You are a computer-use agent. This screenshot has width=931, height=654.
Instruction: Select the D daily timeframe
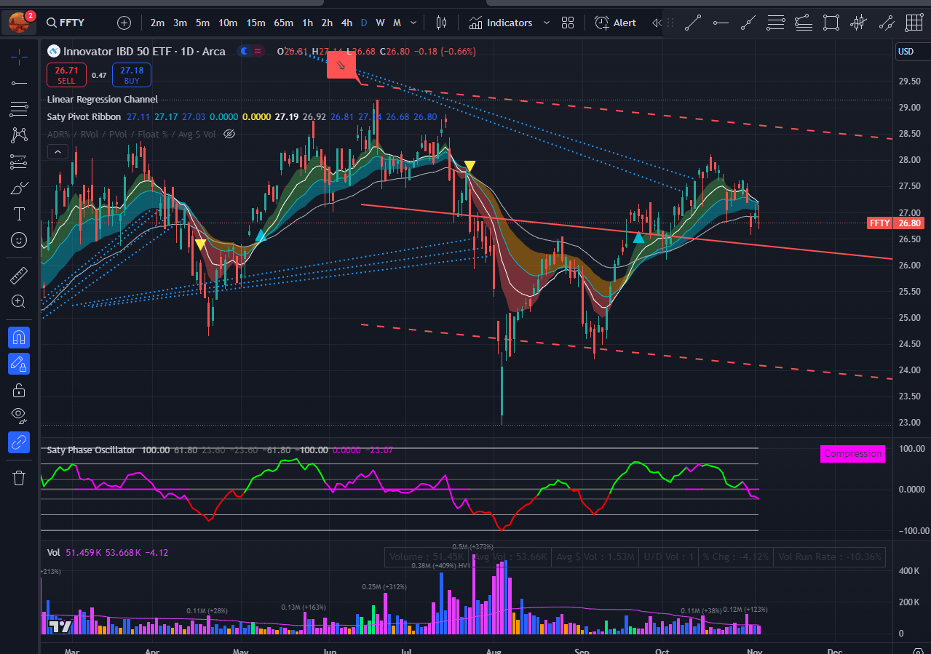pos(364,23)
